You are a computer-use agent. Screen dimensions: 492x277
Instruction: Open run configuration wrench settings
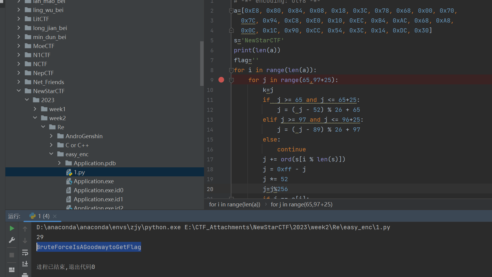(x=12, y=240)
